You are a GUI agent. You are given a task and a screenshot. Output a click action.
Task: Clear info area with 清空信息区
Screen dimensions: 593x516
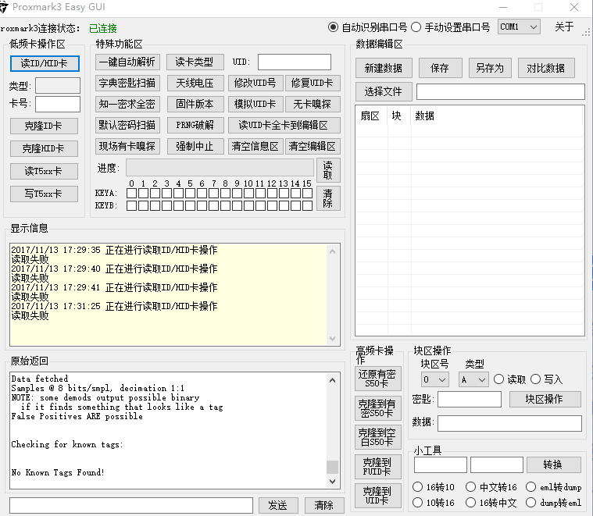pyautogui.click(x=255, y=147)
